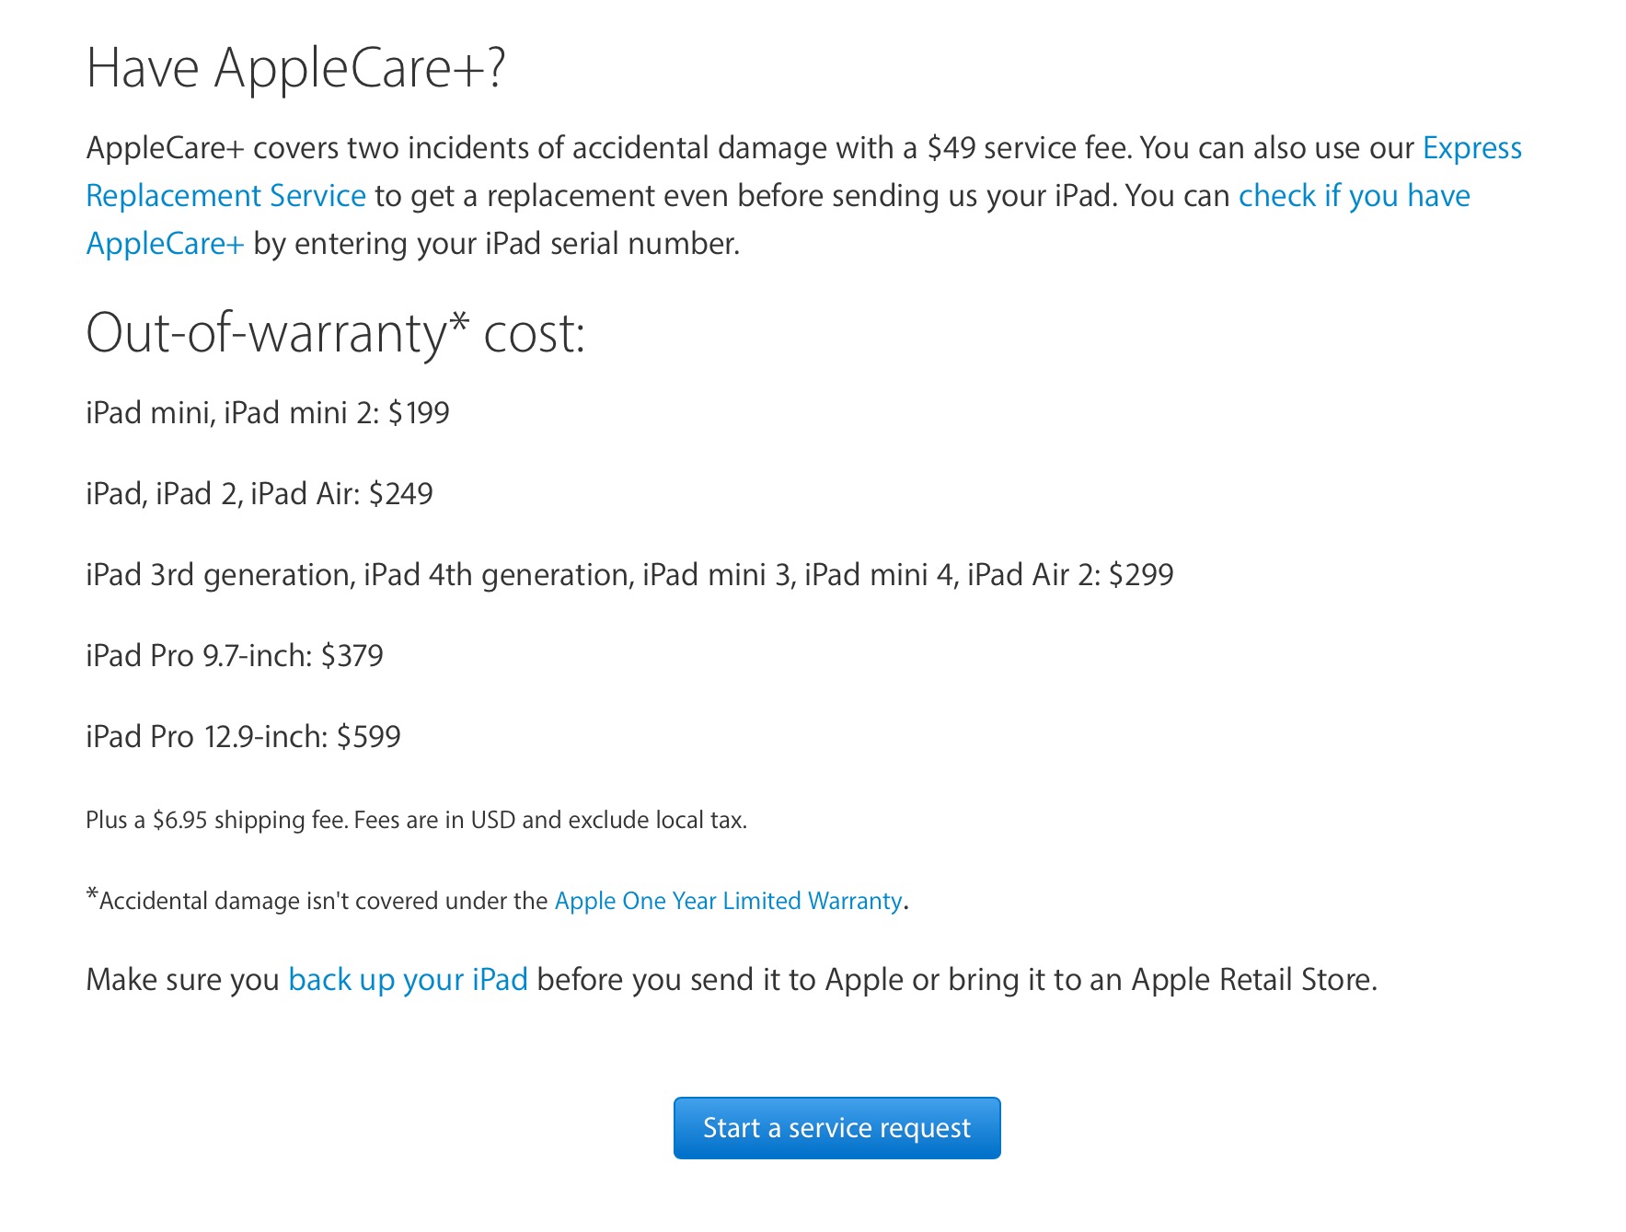Click the $6.95 shipping fee note
This screenshot has height=1232, width=1626.
tap(416, 819)
